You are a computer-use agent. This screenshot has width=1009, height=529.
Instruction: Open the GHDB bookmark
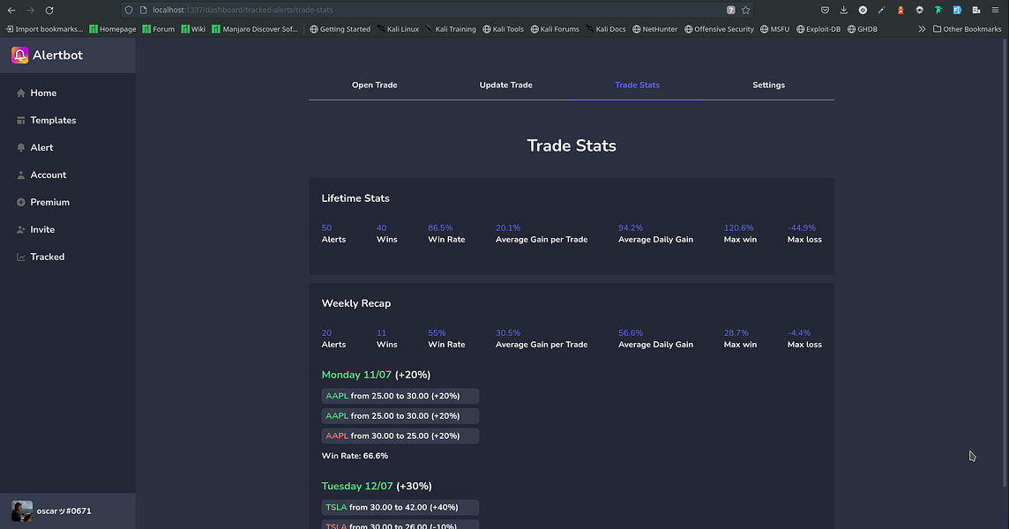(x=863, y=29)
